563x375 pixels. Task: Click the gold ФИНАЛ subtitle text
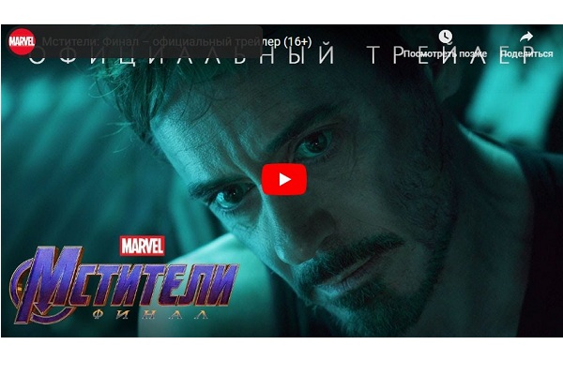pyautogui.click(x=150, y=314)
